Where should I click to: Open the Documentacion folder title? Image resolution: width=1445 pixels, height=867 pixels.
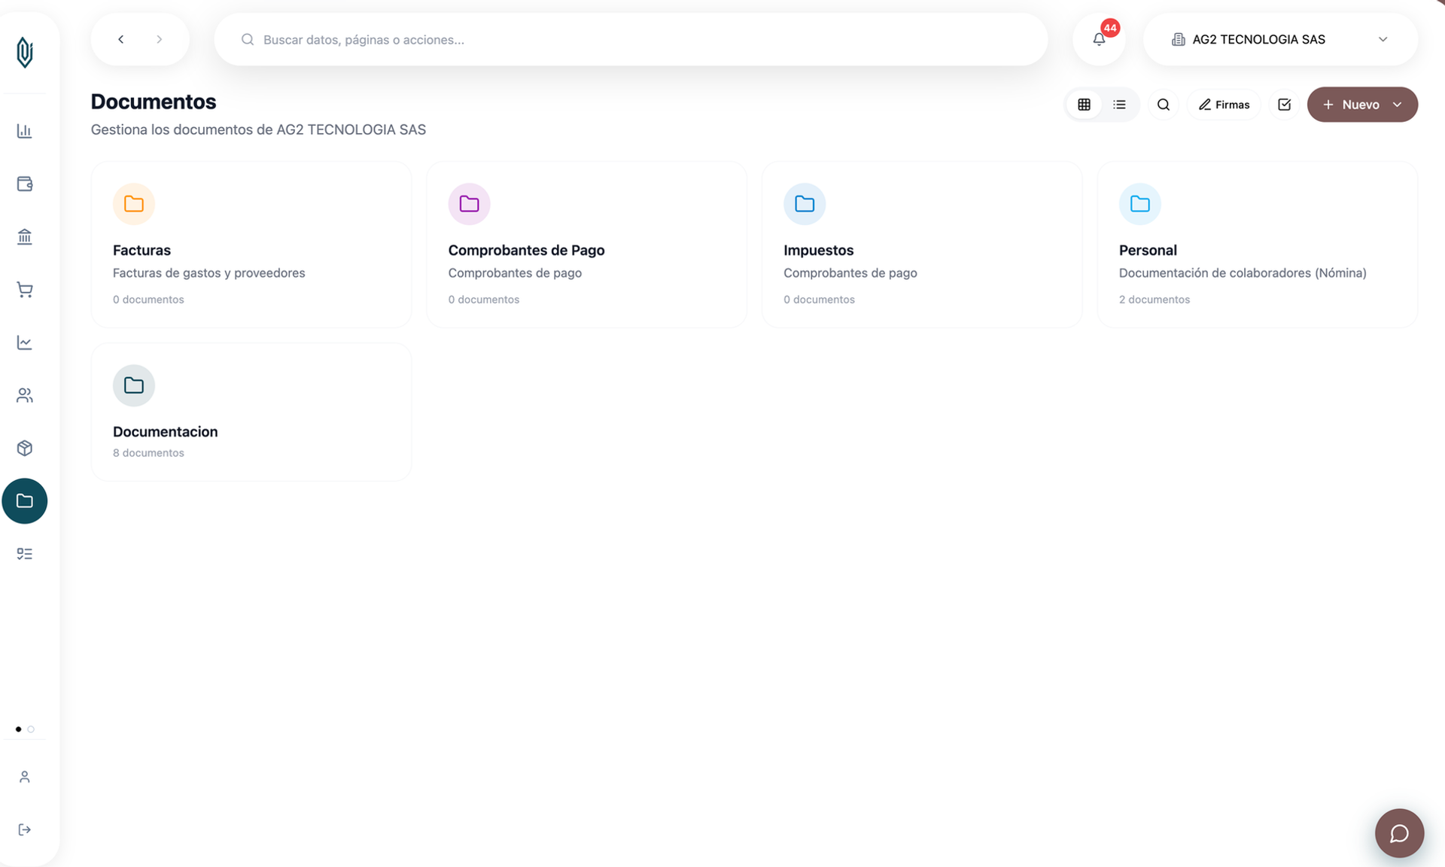[165, 431]
